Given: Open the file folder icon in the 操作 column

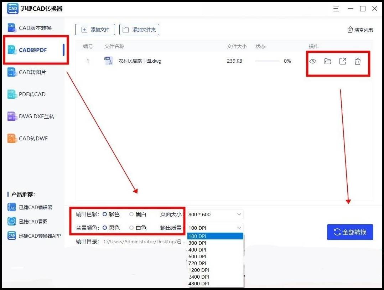Looking at the screenshot, I should pos(328,61).
